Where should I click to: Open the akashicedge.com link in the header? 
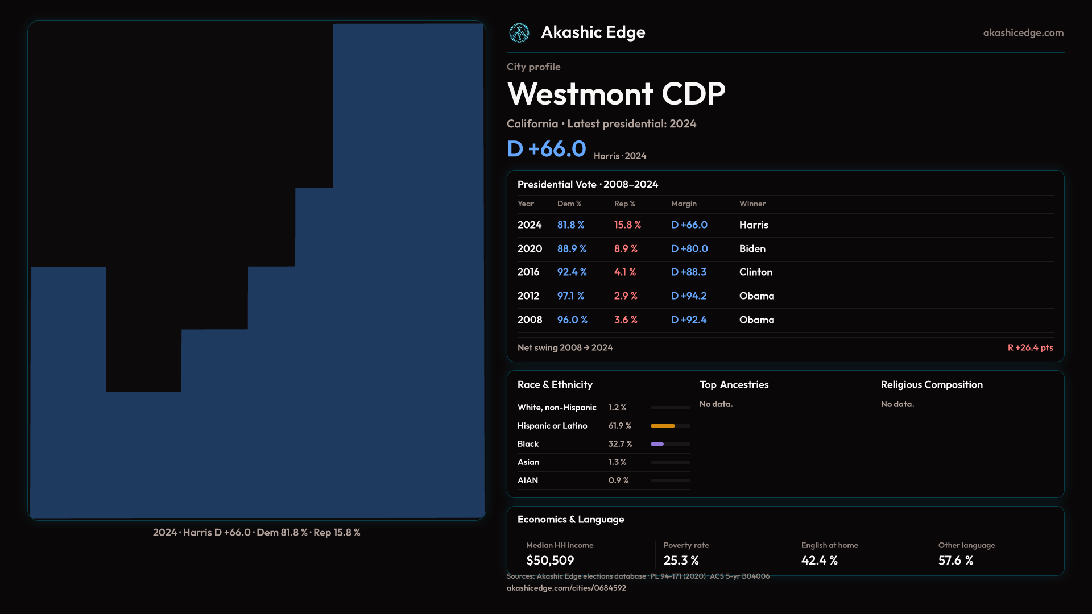[1023, 33]
